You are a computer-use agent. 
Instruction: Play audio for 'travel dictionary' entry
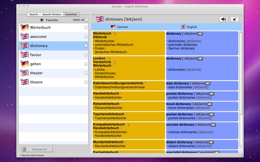pos(210,104)
